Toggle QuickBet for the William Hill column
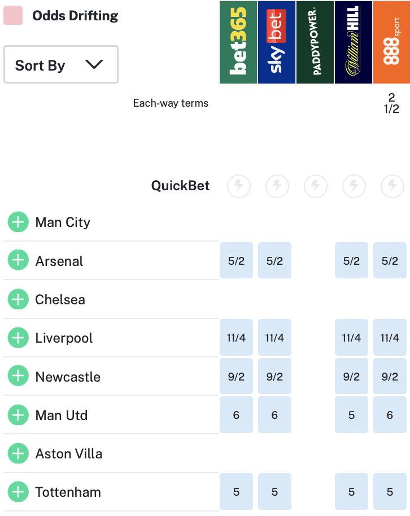 354,186
